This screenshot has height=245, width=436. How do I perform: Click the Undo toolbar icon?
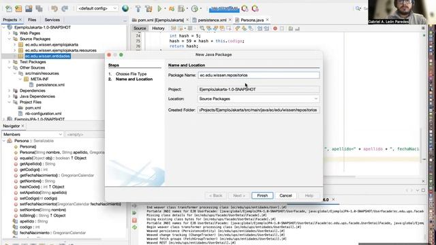click(x=54, y=9)
